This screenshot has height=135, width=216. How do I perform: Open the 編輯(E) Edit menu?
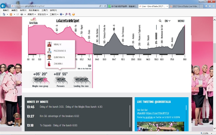coord(14,10)
